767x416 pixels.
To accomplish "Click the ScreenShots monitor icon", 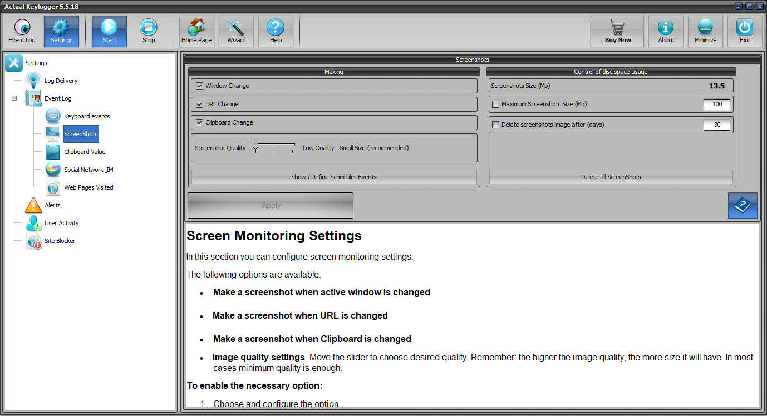I will pos(53,134).
